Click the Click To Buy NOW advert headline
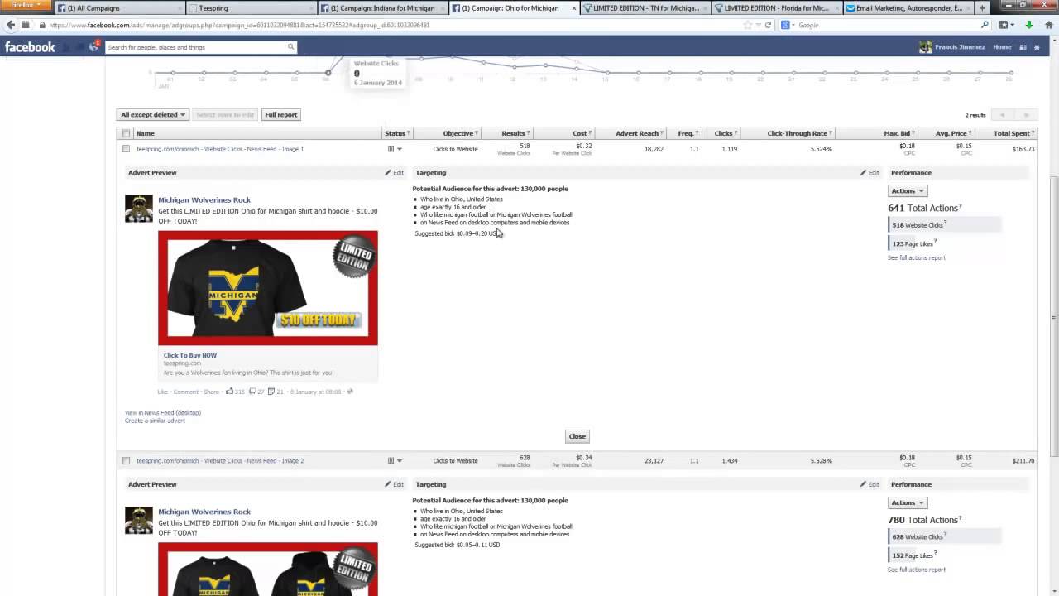This screenshot has width=1059, height=596. [190, 355]
